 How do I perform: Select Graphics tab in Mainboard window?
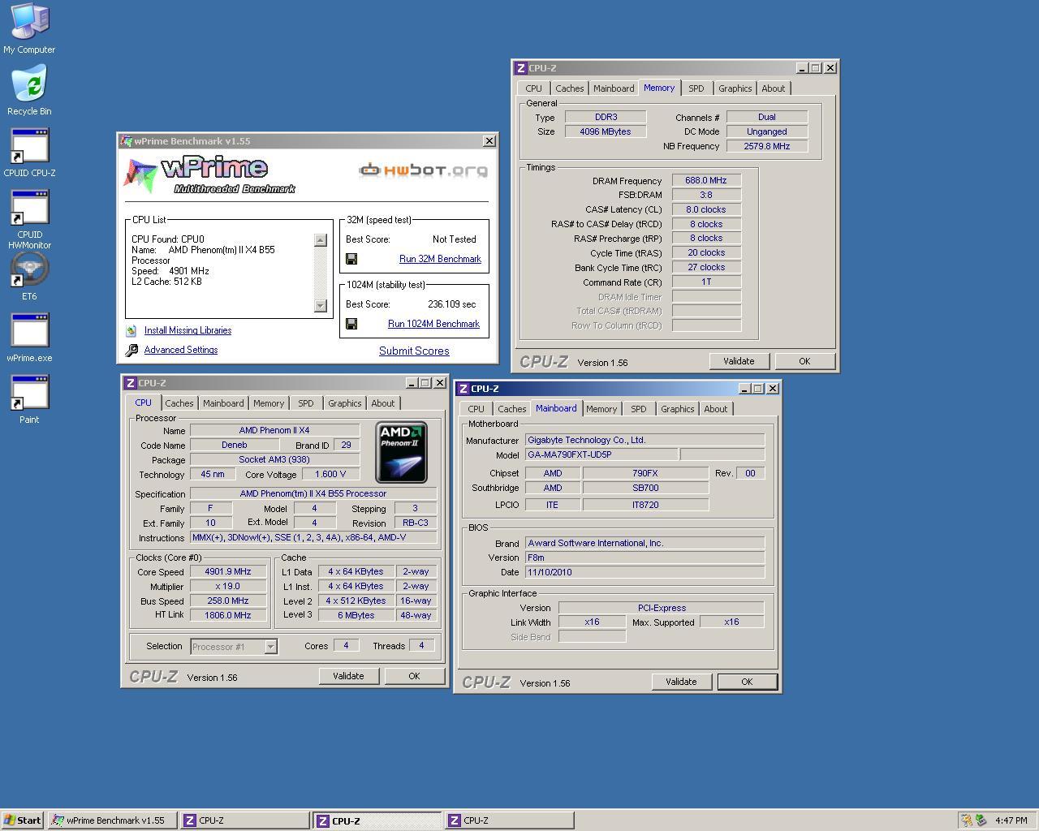(678, 409)
